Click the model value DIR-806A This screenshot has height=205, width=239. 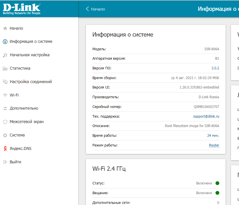point(212,49)
